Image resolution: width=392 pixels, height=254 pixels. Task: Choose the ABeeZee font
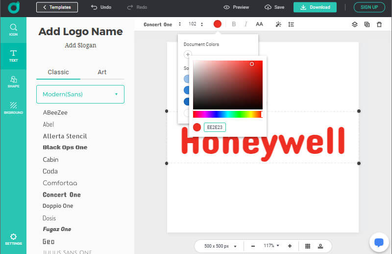click(x=55, y=113)
